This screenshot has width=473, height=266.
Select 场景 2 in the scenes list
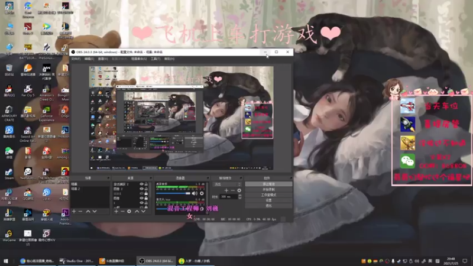tap(90, 189)
